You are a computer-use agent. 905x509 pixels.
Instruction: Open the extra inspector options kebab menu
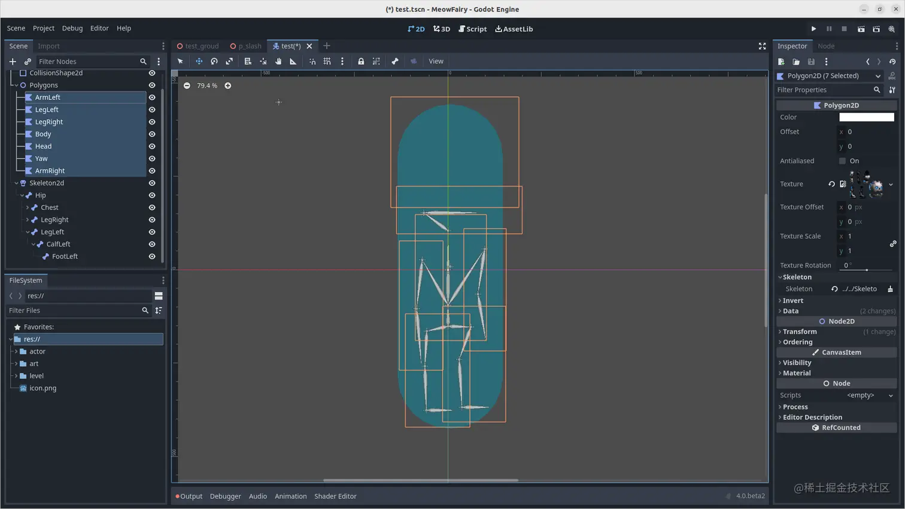point(828,62)
